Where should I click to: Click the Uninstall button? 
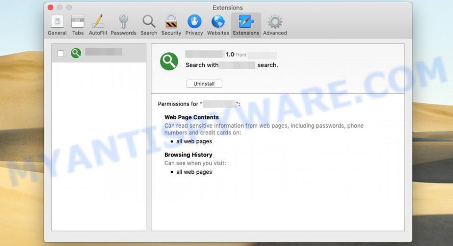click(204, 83)
